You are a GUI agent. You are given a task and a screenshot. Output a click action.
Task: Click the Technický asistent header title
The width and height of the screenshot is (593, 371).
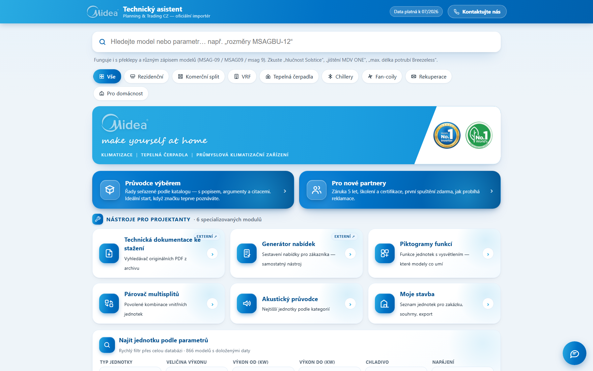click(x=153, y=9)
